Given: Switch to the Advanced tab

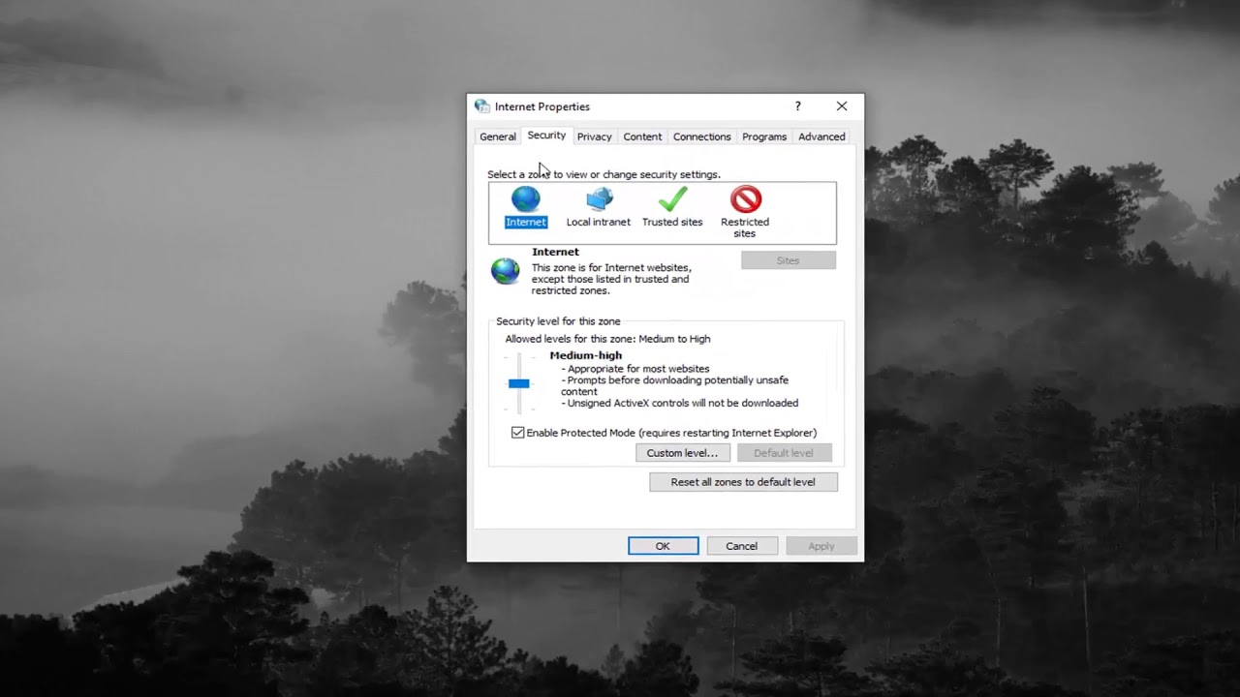Looking at the screenshot, I should click(821, 136).
